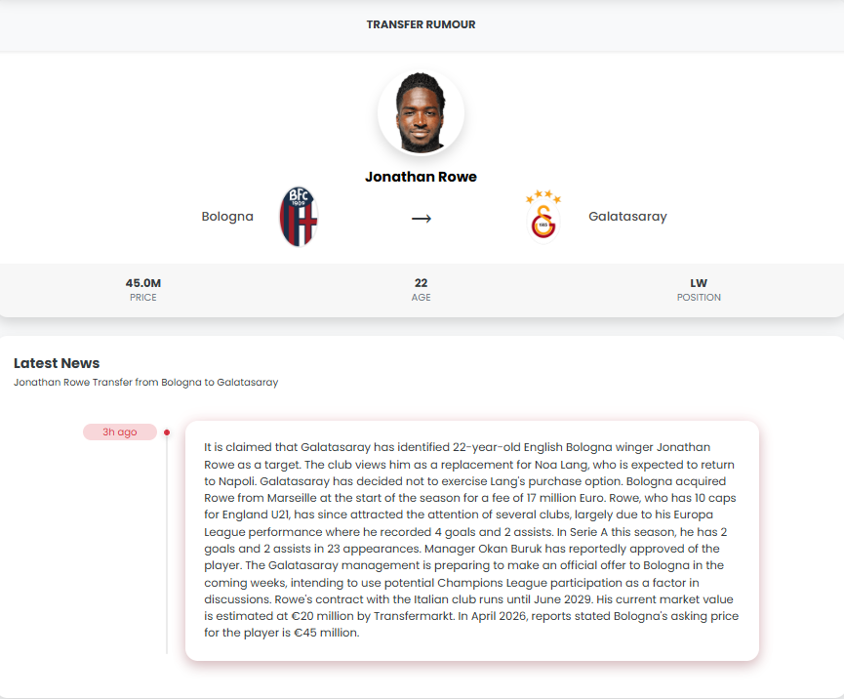Select the age value 22
844x699 pixels.
(421, 283)
